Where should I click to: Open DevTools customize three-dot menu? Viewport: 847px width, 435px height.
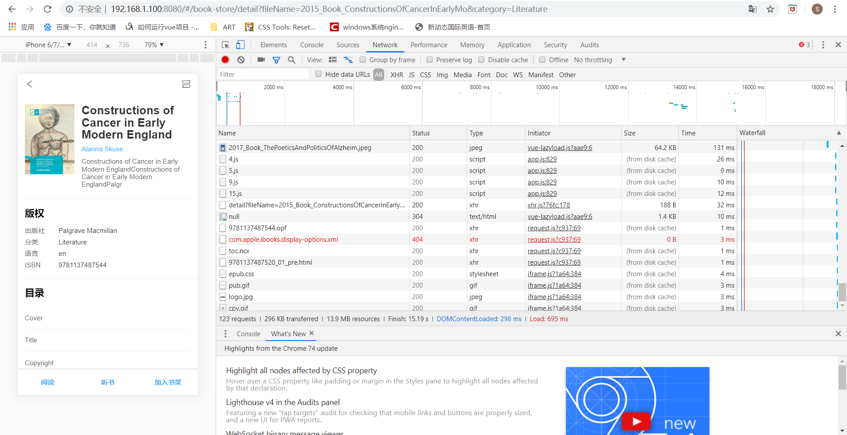(823, 45)
